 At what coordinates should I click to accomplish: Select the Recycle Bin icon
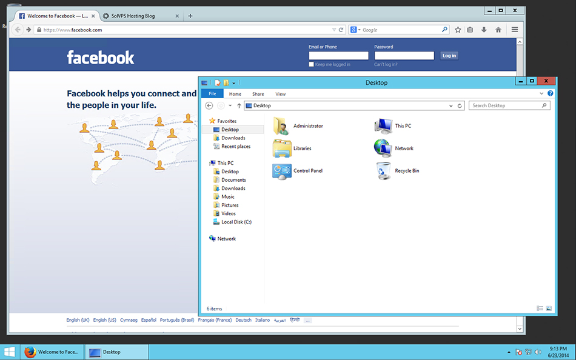383,171
